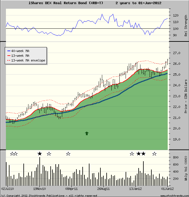Screen dimensions: 189x197
Task: Click the second open star near 02Jul10
Action: (x=16, y=154)
